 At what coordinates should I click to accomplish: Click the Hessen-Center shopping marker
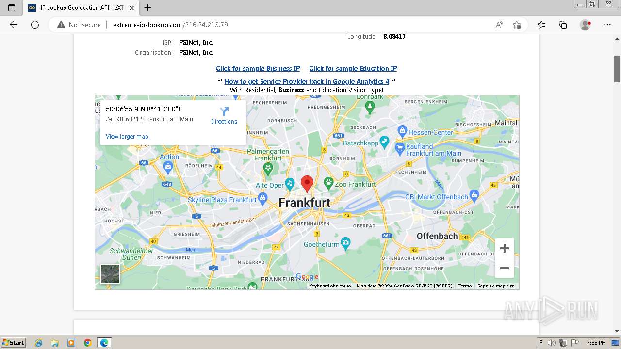402,130
